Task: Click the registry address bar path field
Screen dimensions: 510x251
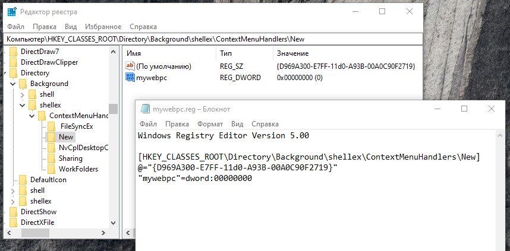Action: (x=213, y=39)
